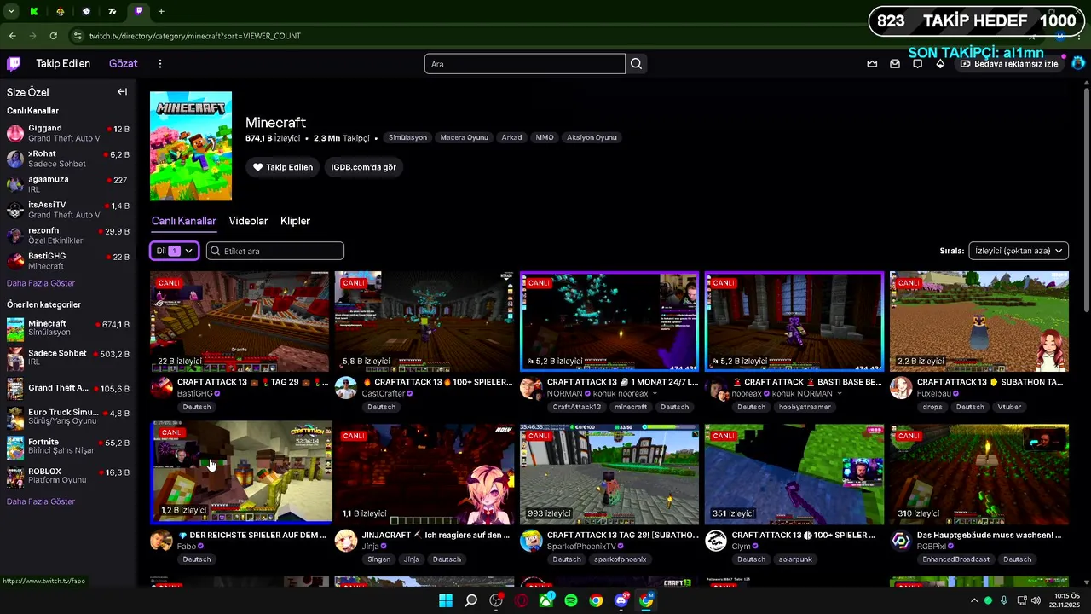Open Opera browser from the taskbar
The width and height of the screenshot is (1091, 614).
pos(521,600)
